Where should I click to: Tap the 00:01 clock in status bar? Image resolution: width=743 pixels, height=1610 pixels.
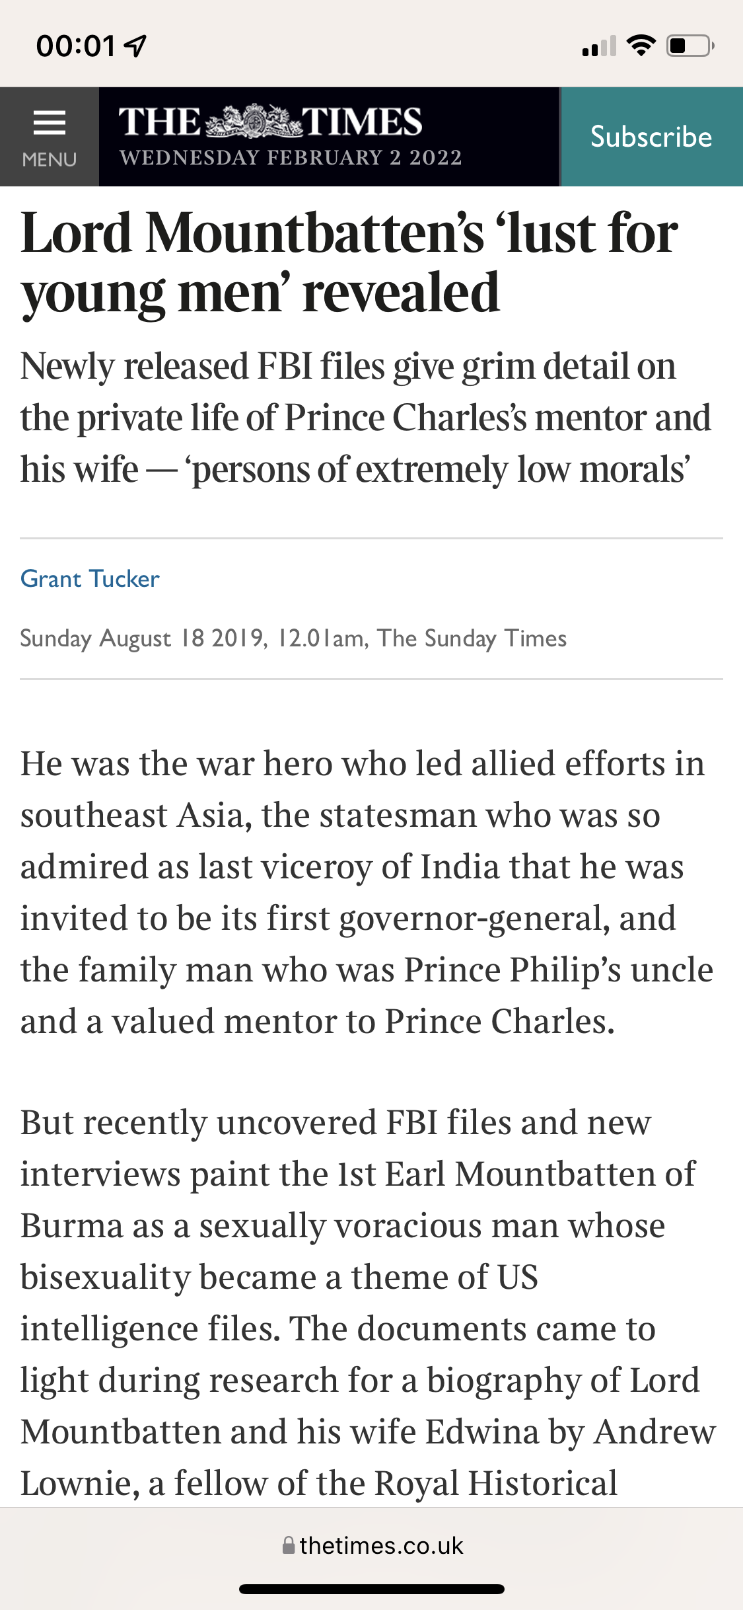(x=76, y=46)
